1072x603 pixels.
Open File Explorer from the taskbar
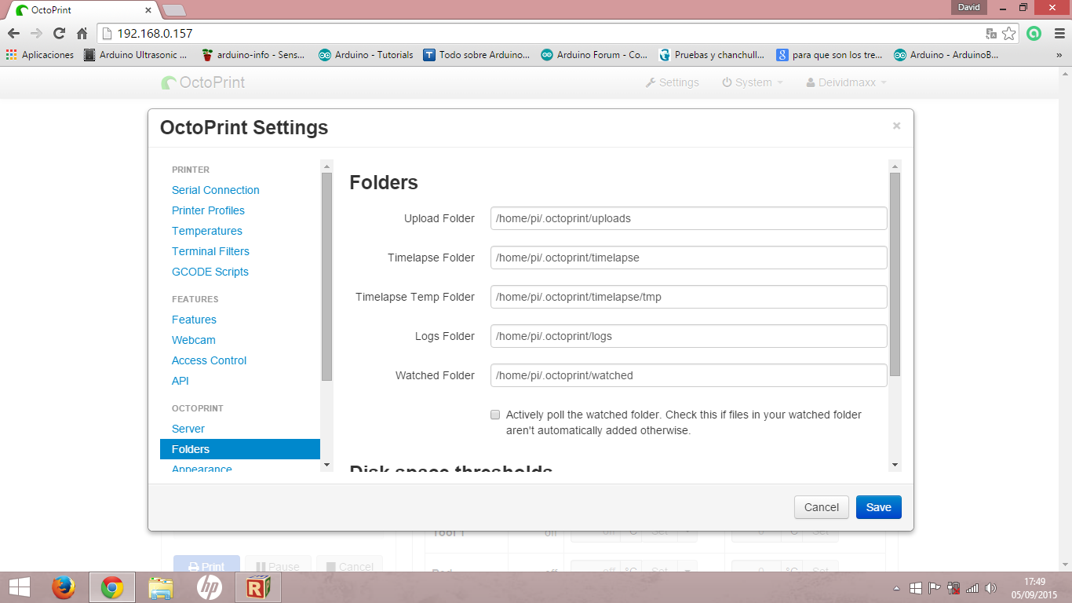[x=161, y=587]
